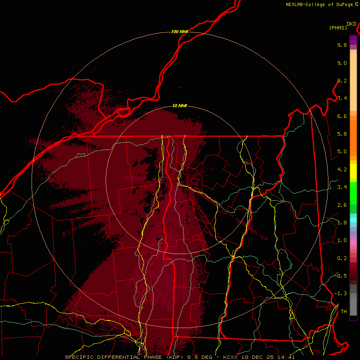Click the NEXLAB-College of DuPage label
This screenshot has width=360, height=360.
pos(319,4)
